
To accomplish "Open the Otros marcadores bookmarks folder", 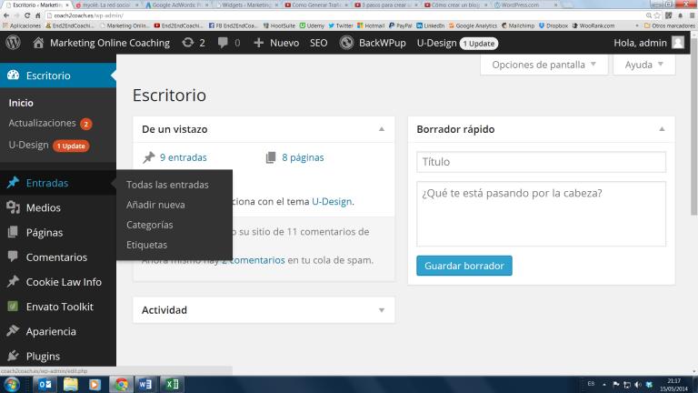I will coord(669,25).
